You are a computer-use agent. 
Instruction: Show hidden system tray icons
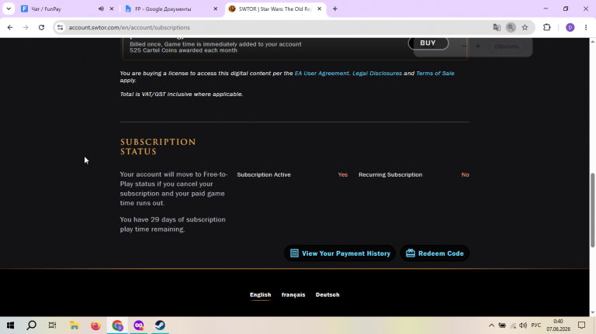pyautogui.click(x=491, y=325)
